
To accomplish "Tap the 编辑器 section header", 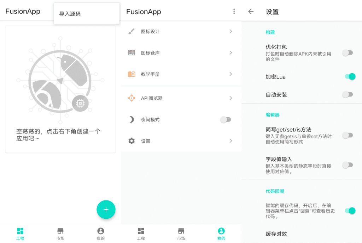I will (x=273, y=115).
